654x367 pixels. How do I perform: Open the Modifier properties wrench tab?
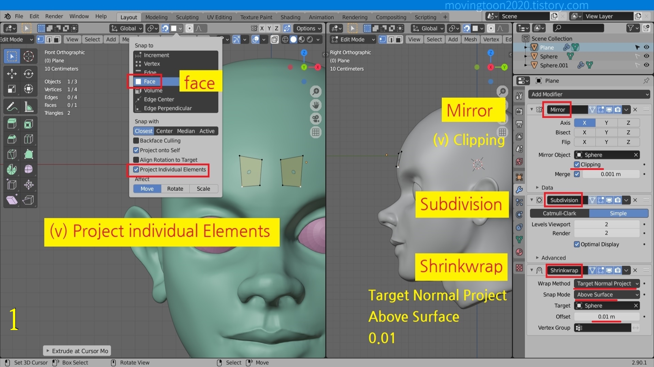pos(519,190)
